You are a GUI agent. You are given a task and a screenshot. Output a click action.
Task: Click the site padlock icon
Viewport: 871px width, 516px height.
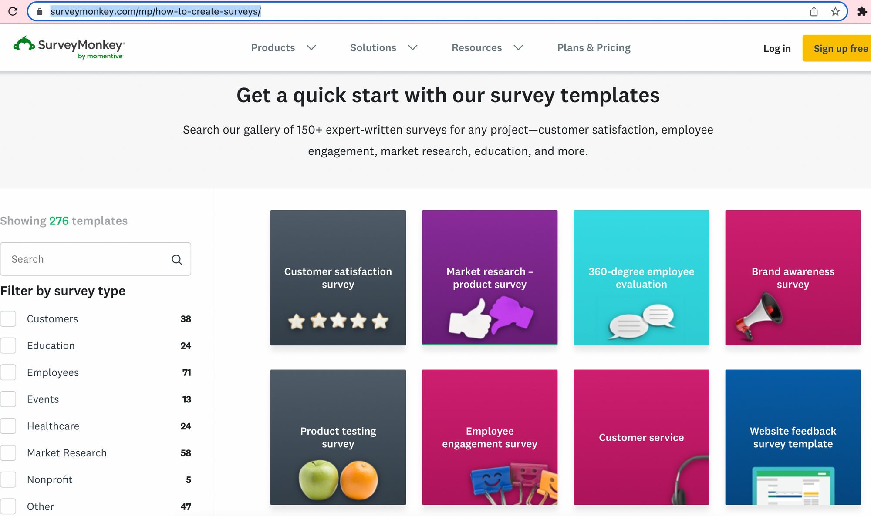pyautogui.click(x=40, y=11)
